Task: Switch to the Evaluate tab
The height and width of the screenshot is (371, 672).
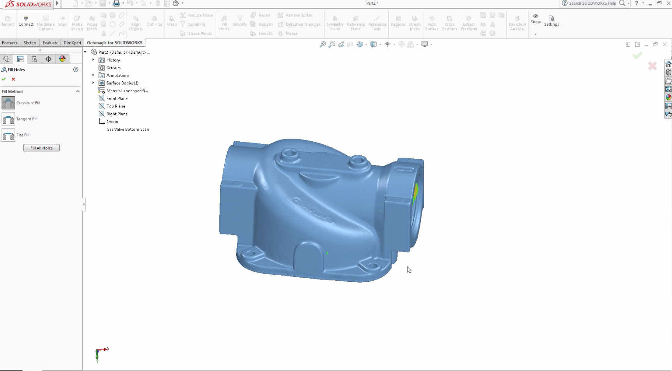Action: pyautogui.click(x=50, y=43)
